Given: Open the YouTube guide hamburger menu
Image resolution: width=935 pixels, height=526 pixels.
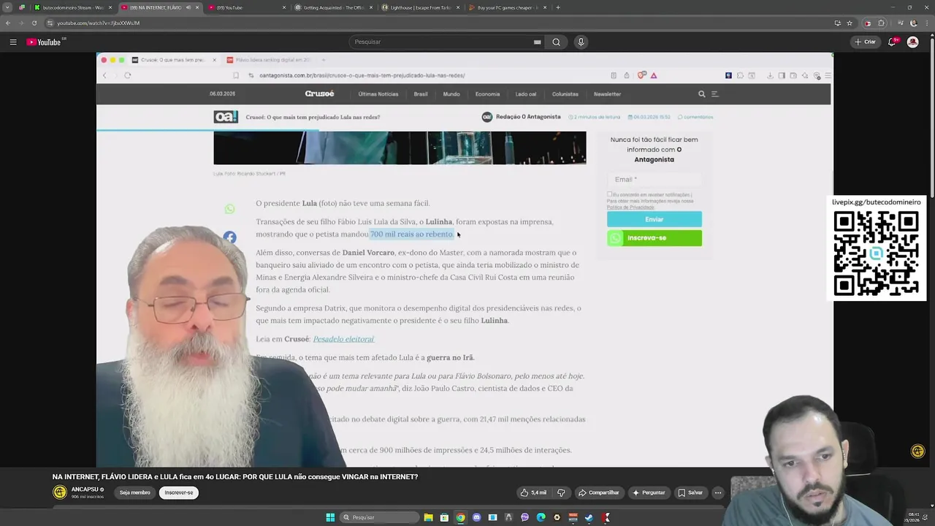Looking at the screenshot, I should click(13, 42).
